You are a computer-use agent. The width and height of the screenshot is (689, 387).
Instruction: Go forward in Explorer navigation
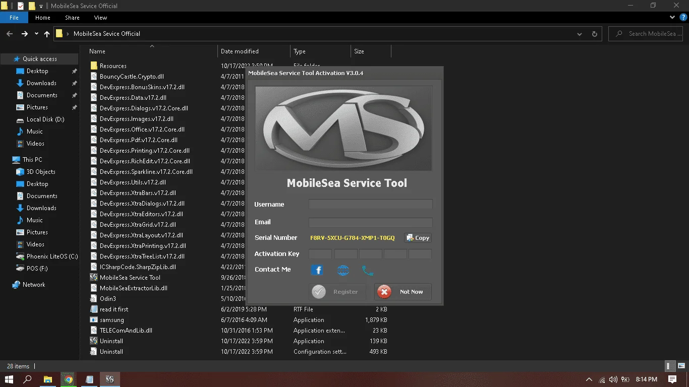click(x=24, y=34)
